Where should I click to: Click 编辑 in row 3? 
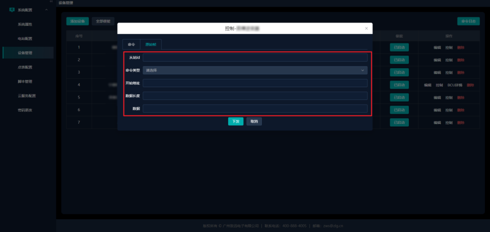tap(437, 73)
